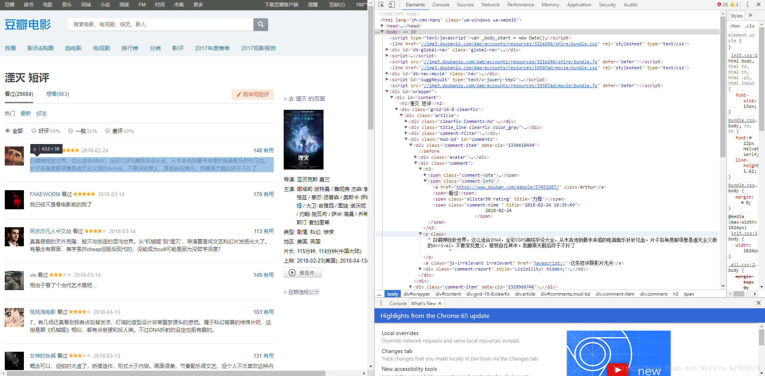Click the play trailer 预告片 button

coord(302,273)
